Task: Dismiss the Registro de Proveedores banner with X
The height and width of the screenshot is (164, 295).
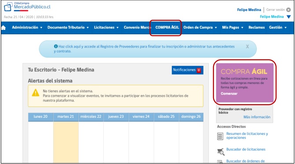Action: 247,47
